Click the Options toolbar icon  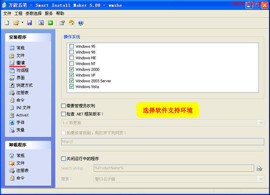[x=62, y=23]
